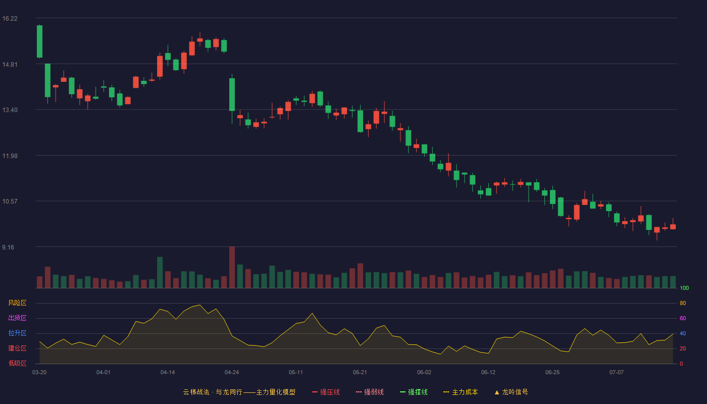Click the 16.22 price axis label
The width and height of the screenshot is (707, 404).
[x=10, y=19]
